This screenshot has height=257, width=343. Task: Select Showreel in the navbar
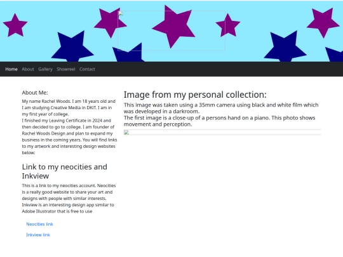(66, 69)
